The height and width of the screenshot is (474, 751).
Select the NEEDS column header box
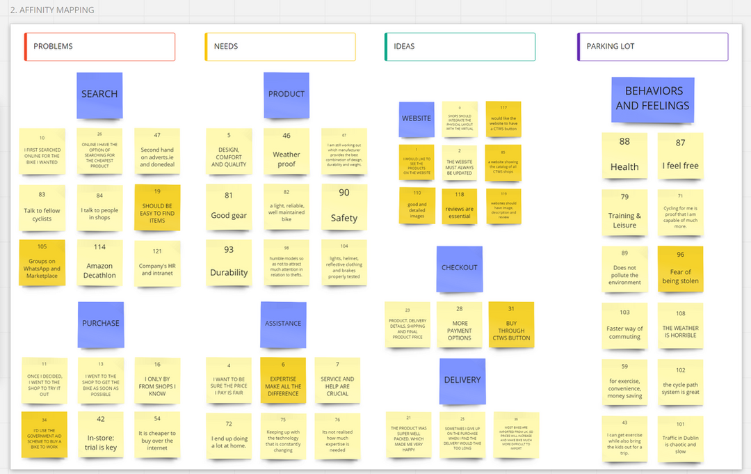(x=280, y=47)
